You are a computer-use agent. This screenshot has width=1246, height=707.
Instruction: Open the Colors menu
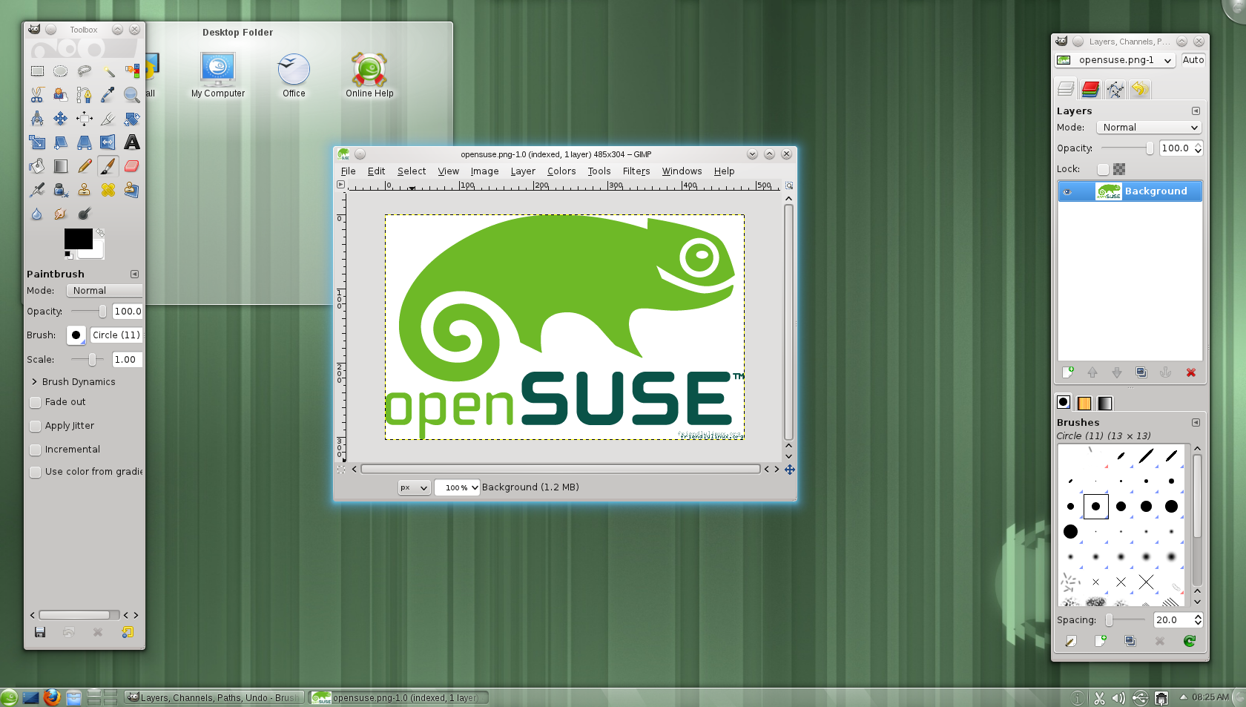coord(561,171)
